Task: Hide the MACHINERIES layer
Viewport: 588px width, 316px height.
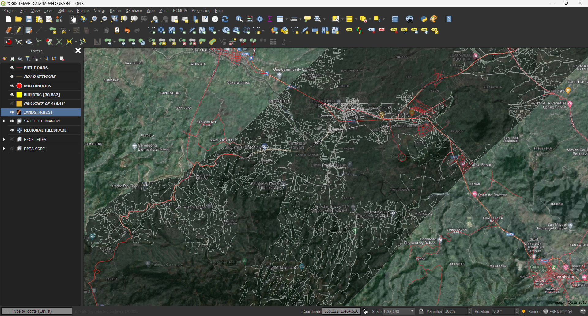Action: 12,86
